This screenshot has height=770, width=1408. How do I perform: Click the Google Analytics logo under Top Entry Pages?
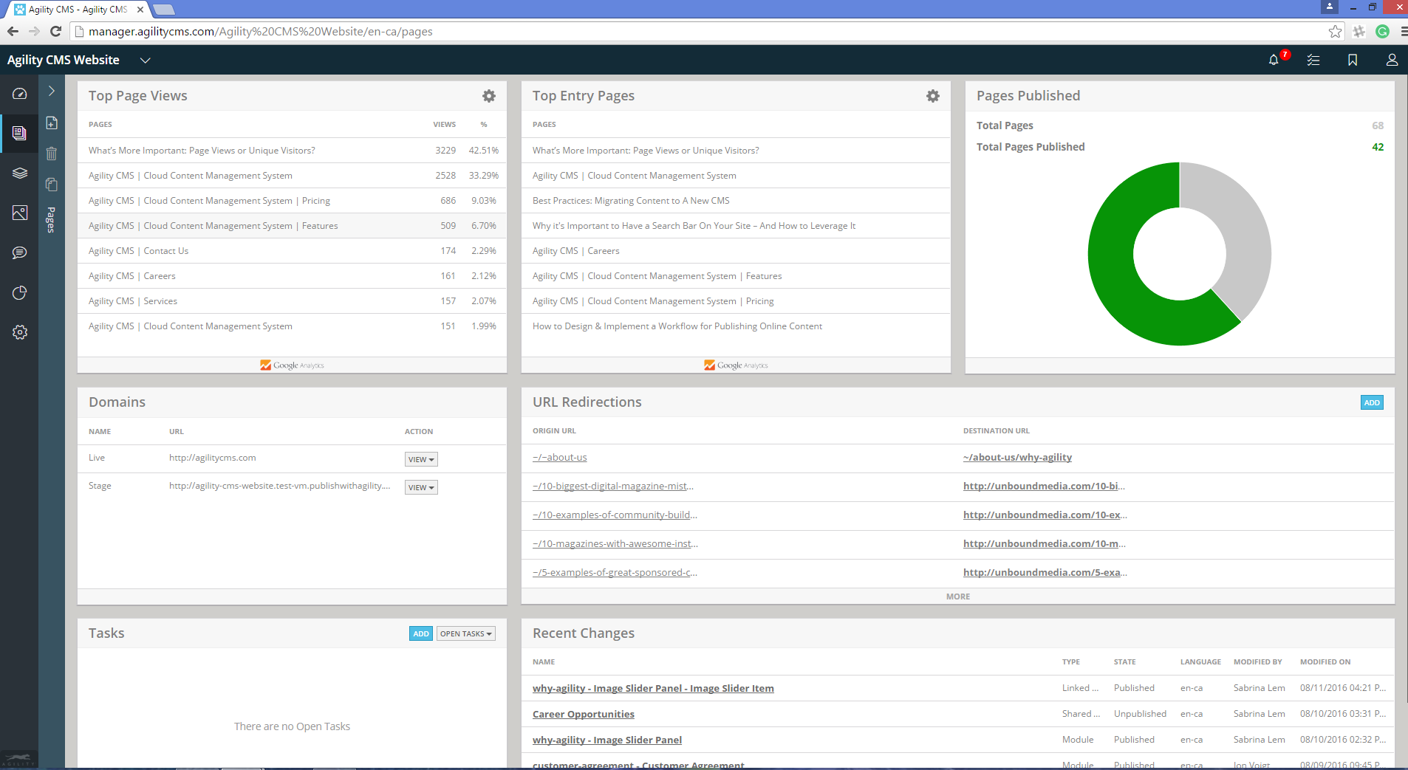[736, 365]
